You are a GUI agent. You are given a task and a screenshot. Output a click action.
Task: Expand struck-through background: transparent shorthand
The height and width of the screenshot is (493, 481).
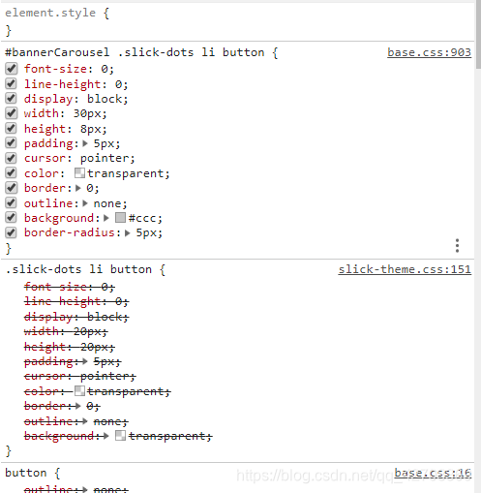point(106,436)
